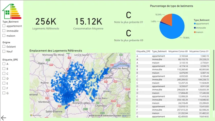This screenshot has width=215, height=121.
Task: Click the table vertical scrollbar
Action: click(214, 80)
